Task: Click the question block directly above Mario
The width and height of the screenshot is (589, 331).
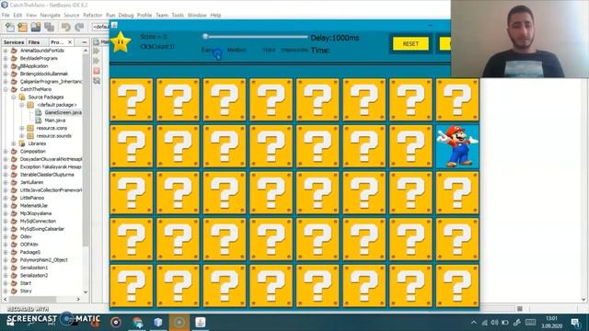Action: point(457,99)
